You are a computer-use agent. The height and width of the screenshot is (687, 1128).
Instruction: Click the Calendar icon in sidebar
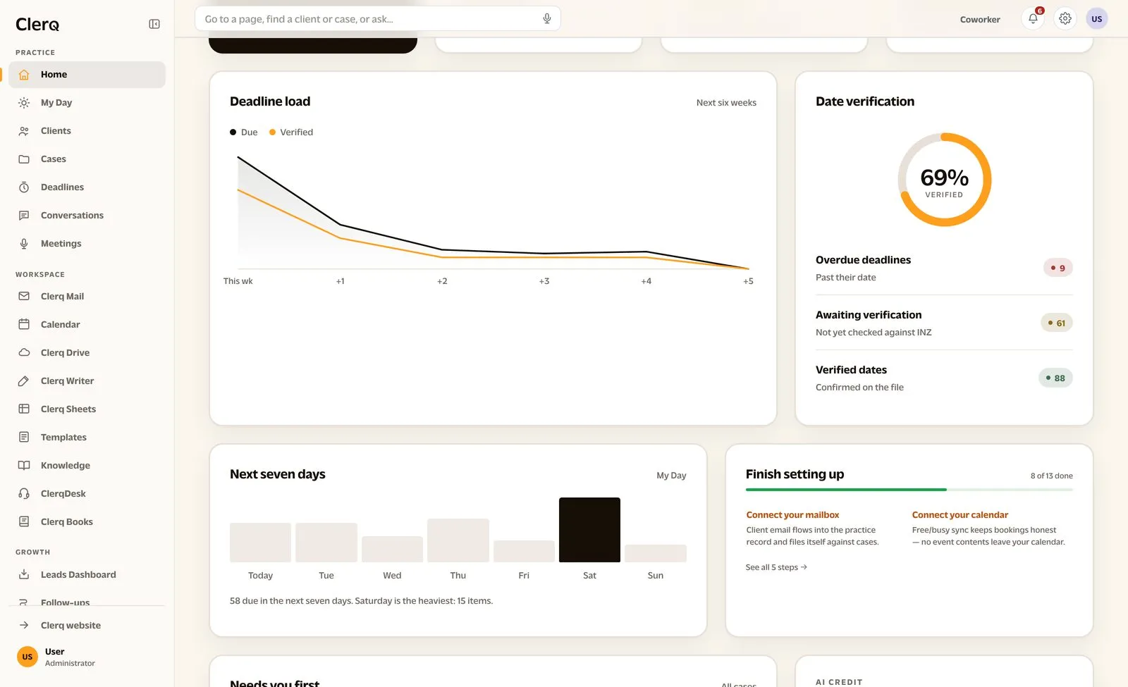coord(24,325)
